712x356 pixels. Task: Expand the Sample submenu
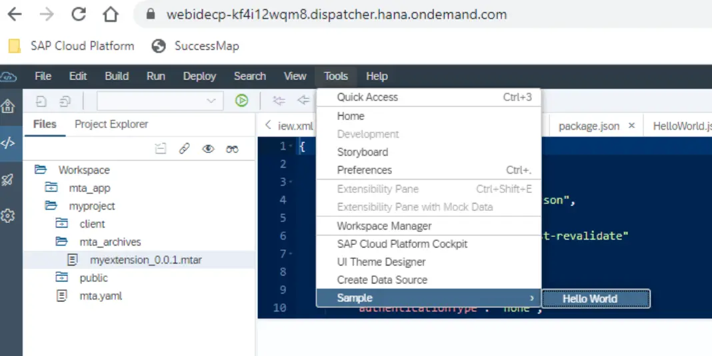click(x=429, y=298)
